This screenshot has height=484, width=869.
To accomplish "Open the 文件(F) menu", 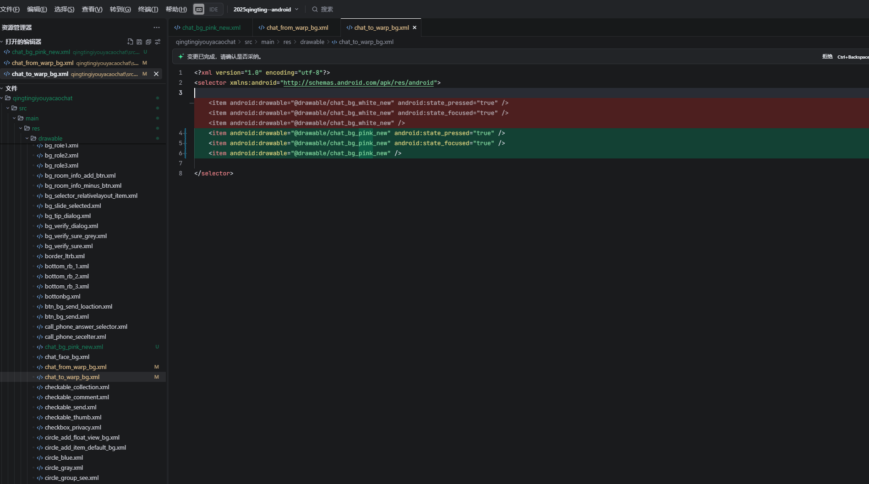I will click(10, 9).
